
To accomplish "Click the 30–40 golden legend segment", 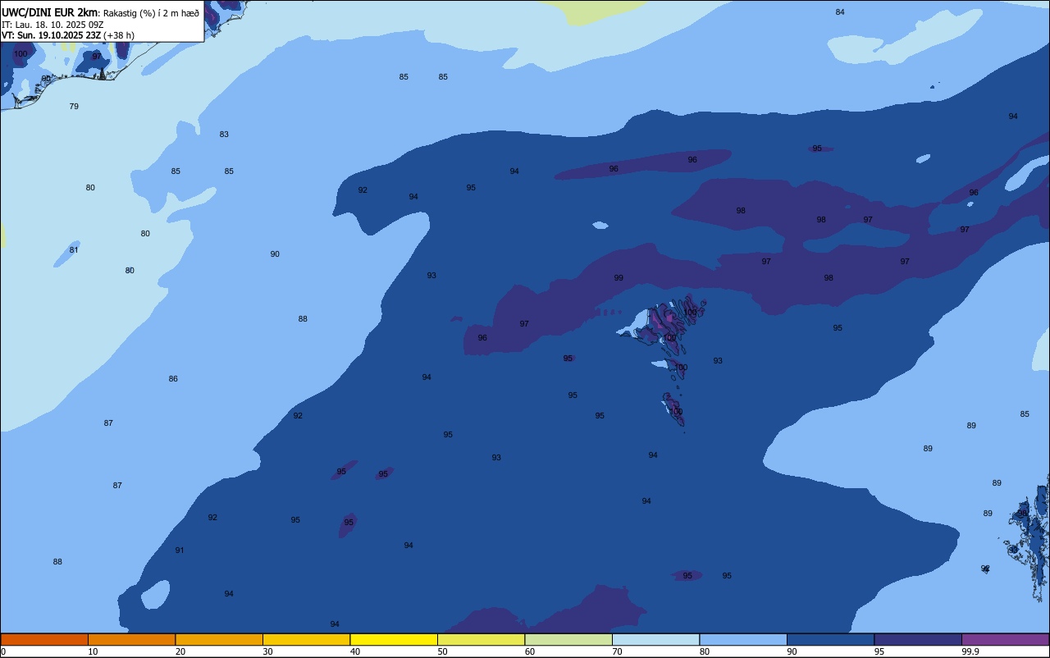I will (306, 639).
